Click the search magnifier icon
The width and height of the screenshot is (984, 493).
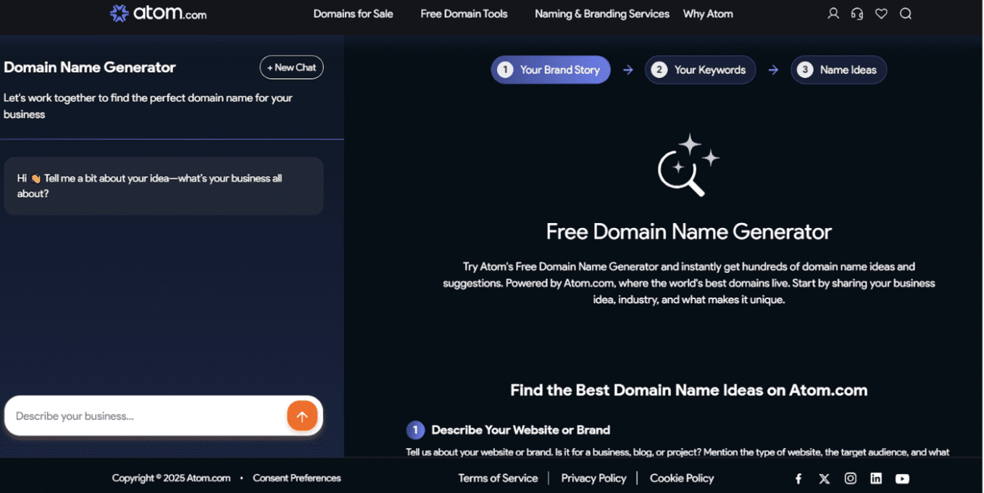[x=905, y=14]
